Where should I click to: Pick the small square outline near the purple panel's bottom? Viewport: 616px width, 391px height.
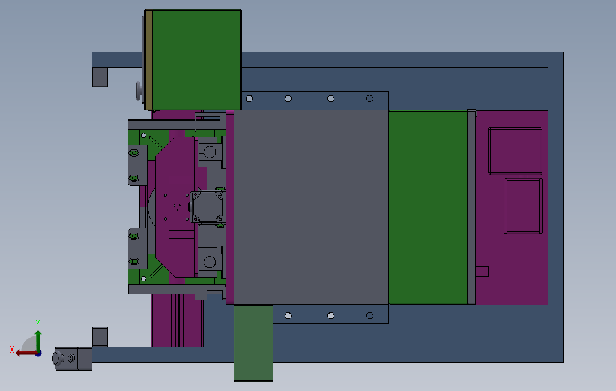482,272
